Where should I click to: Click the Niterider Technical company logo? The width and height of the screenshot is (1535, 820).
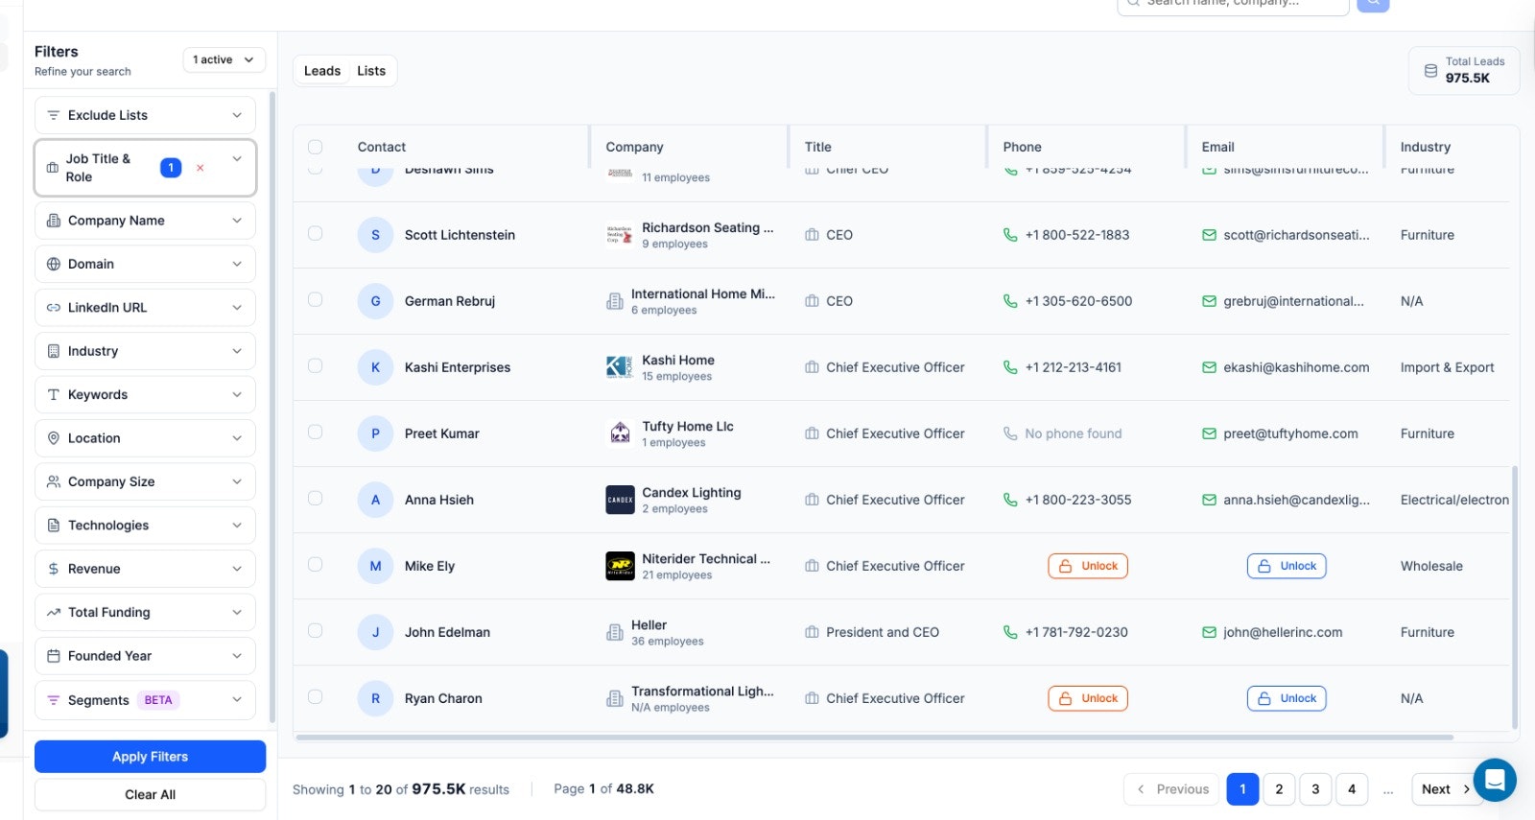pos(620,566)
